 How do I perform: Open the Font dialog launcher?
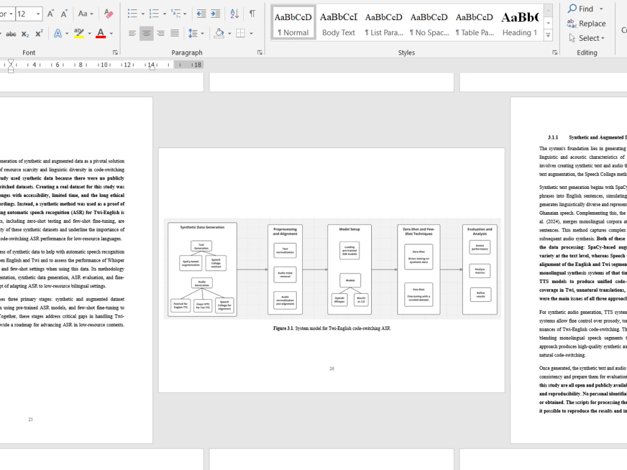[x=115, y=53]
